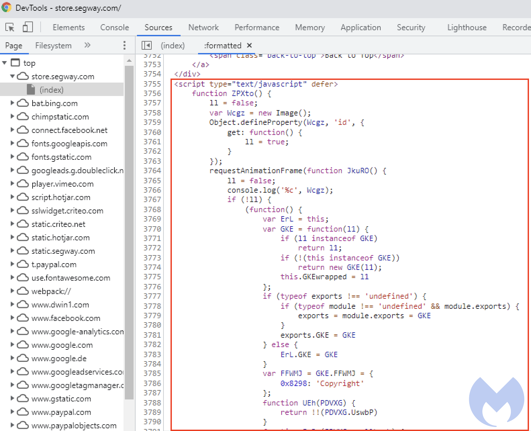
Task: Click line number 3766 in the gutter
Action: [152, 190]
